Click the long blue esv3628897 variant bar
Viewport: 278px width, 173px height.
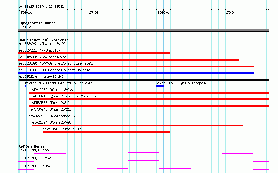pos(136,73)
